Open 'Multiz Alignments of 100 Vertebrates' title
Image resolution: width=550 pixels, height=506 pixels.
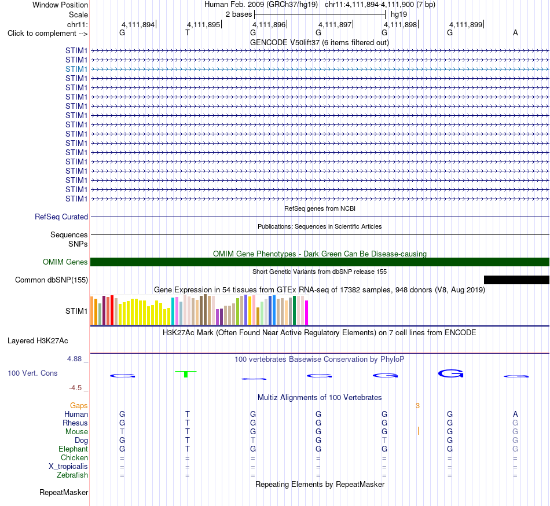point(320,398)
